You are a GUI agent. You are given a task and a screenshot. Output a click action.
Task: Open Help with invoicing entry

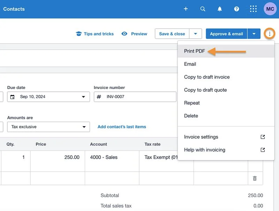pyautogui.click(x=226, y=150)
